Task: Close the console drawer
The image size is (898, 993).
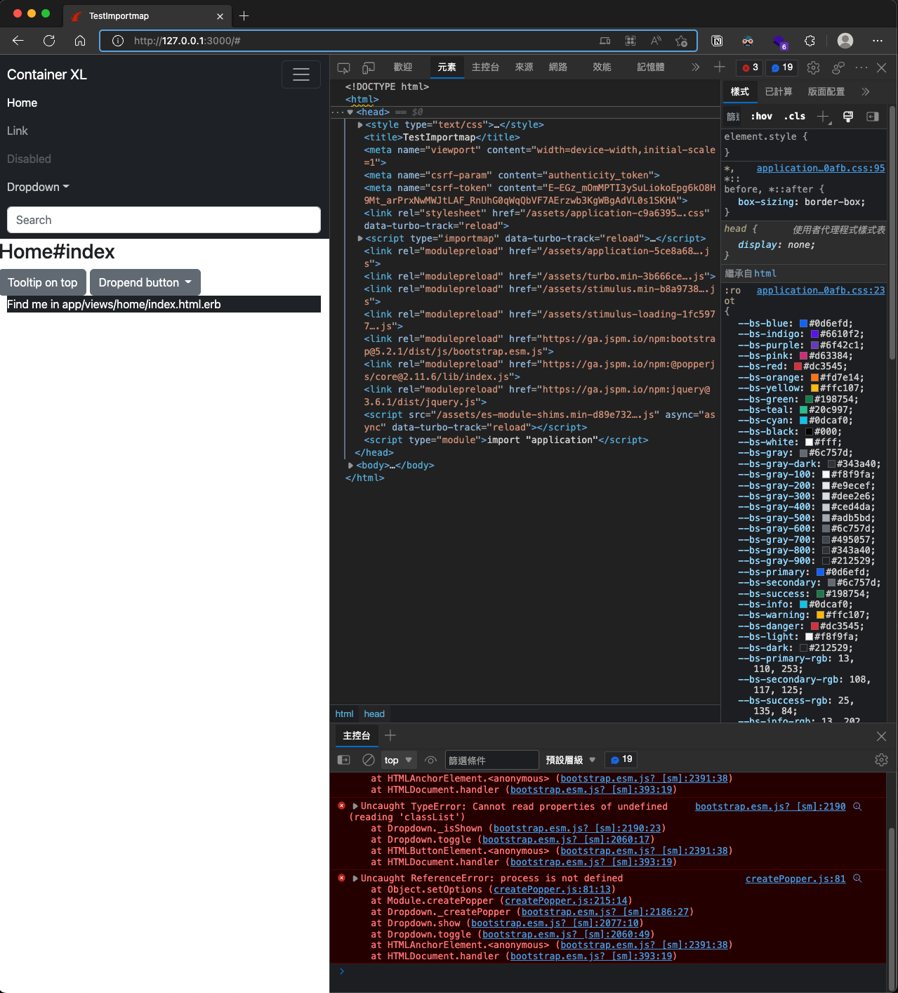Action: (x=882, y=736)
